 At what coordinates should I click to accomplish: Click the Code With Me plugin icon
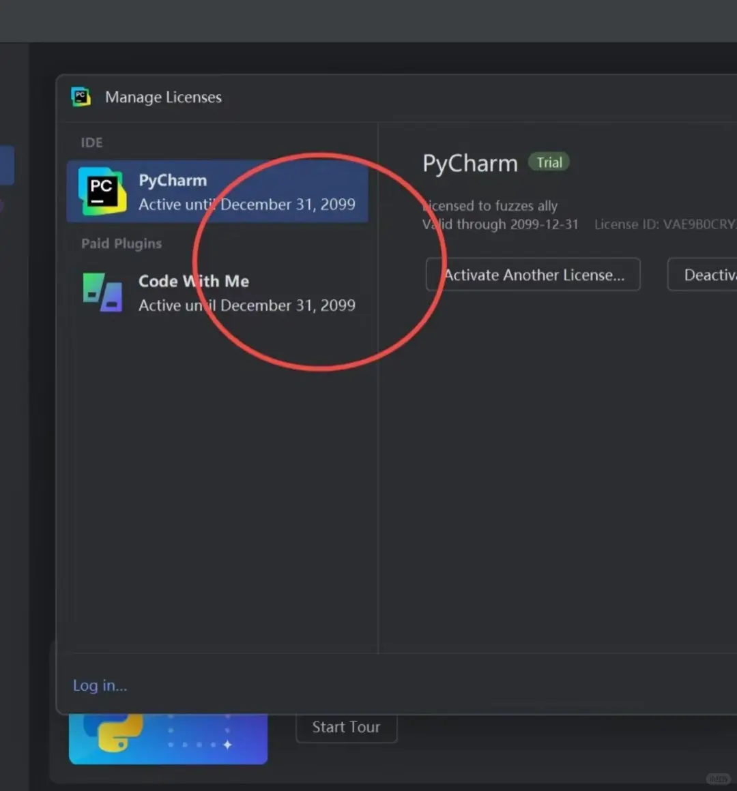click(x=102, y=292)
